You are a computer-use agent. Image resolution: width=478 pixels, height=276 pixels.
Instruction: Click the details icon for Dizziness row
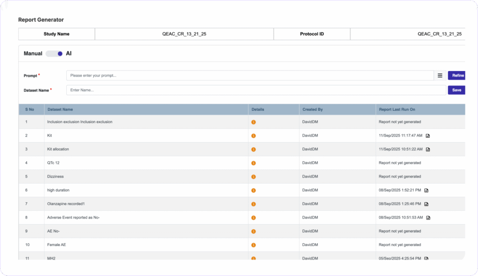253,177
